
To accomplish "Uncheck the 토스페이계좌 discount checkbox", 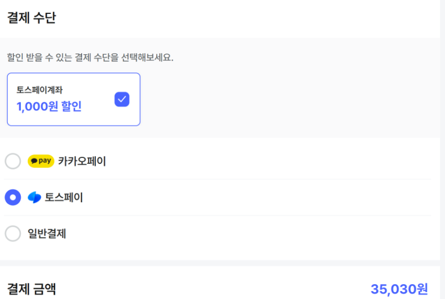I will click(x=122, y=99).
